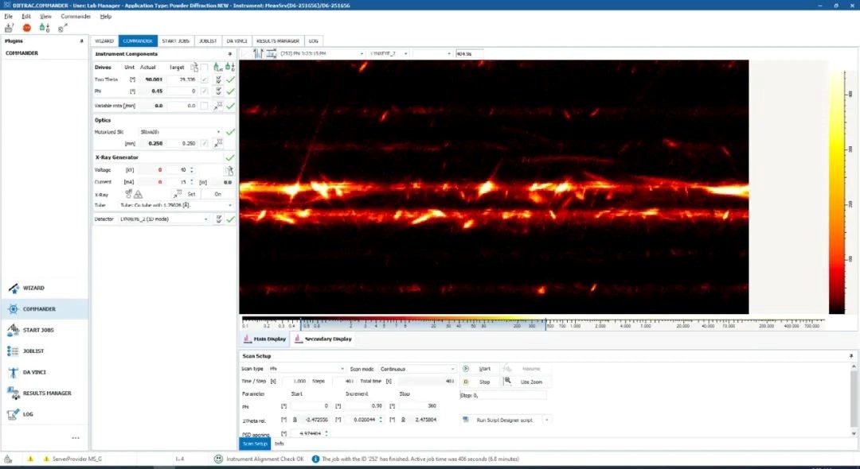Click the red stop icon in top toolbar
Screen dimensions: 860x469
pos(26,28)
